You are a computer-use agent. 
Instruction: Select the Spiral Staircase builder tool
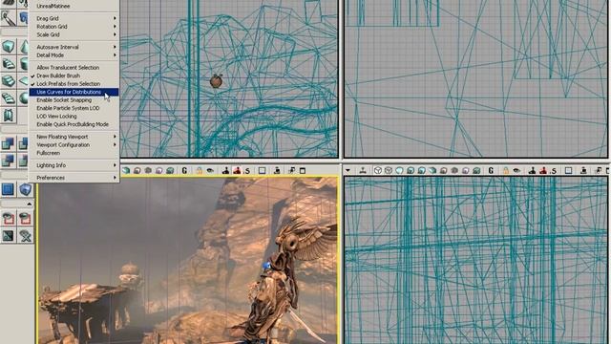[x=8, y=97]
